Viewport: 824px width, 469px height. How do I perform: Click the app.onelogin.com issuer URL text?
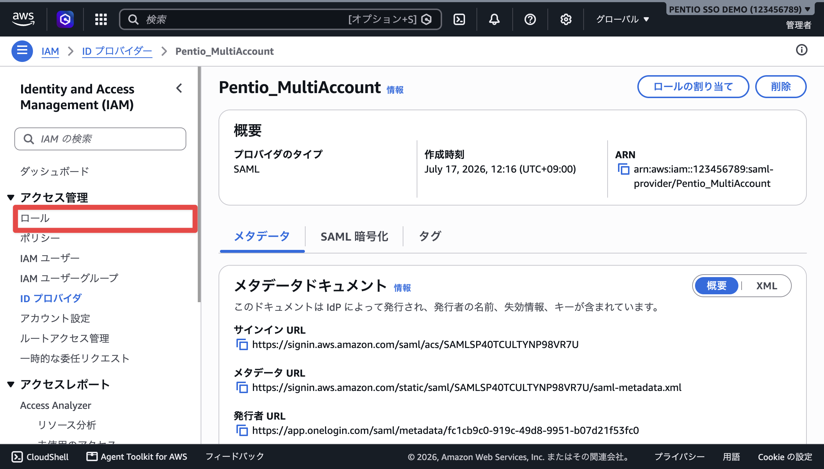[x=445, y=430]
